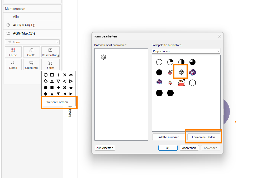Select the filled diamond shape
Viewport: 257px width, 178px height.
(x=46, y=94)
